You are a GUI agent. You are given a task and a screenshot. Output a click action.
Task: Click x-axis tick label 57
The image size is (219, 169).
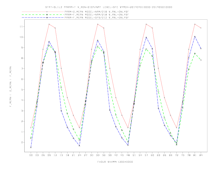click(x=146, y=155)
